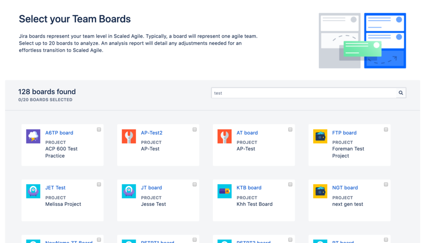Mark the JT board checkbox
The width and height of the screenshot is (427, 243).
click(195, 185)
